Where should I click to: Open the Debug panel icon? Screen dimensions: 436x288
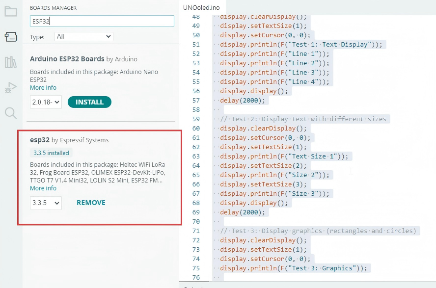tap(11, 88)
